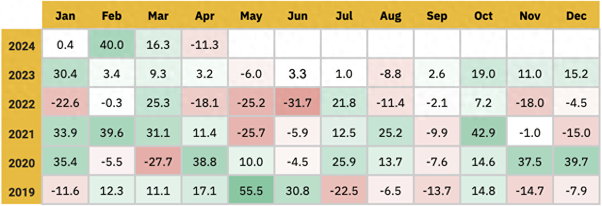
Task: Select the 2021 row label
Action: [x=22, y=133]
